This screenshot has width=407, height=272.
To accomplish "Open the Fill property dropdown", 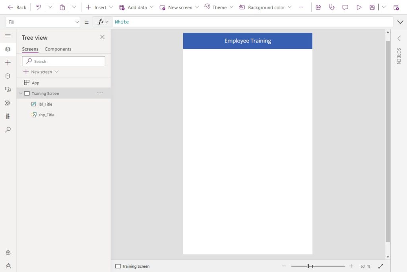I will tap(43, 22).
